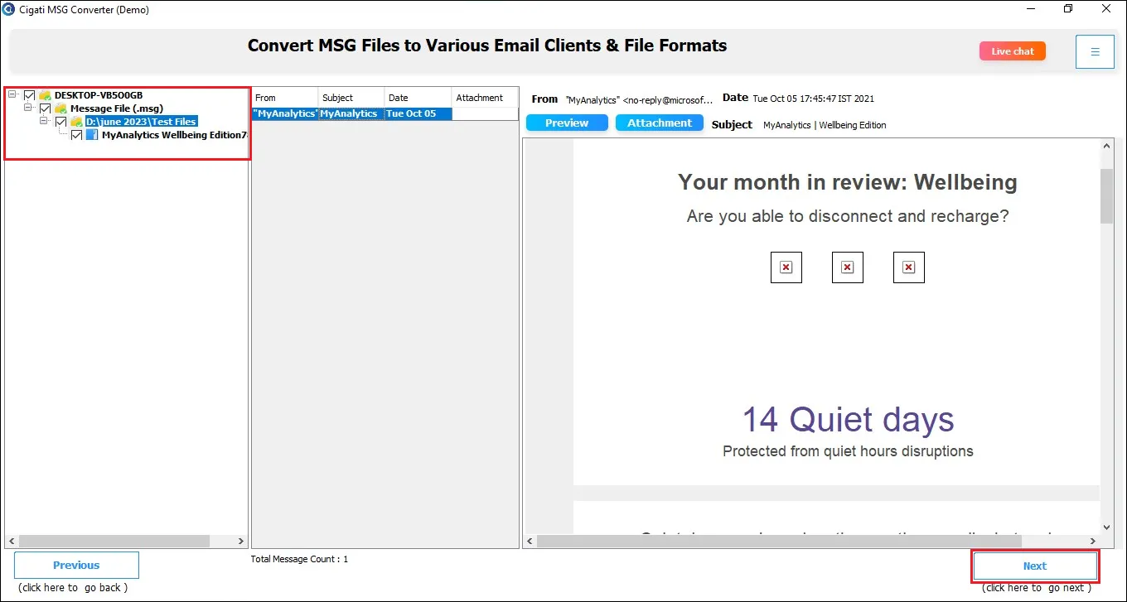
Task: Click the preview pane scroll-up arrow
Action: (x=1106, y=146)
